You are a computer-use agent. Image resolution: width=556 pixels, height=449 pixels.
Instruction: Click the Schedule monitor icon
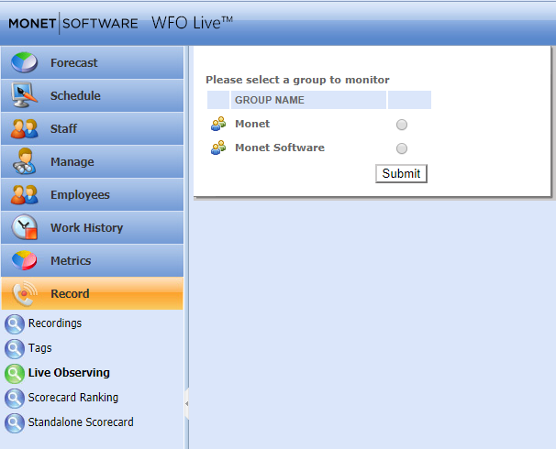click(25, 95)
